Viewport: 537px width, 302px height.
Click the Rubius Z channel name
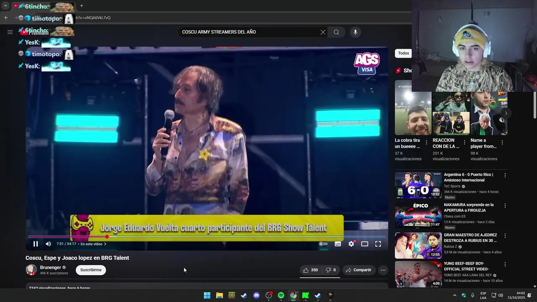tap(450, 247)
